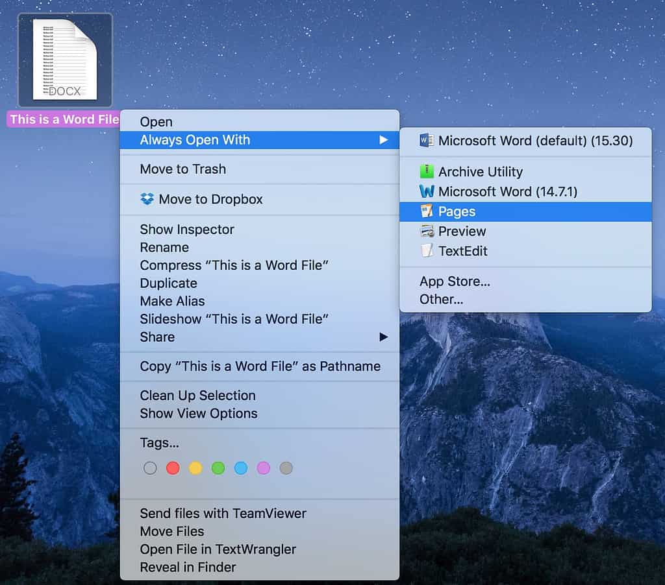Open the Always Open With submenu chevron
Screen dimensions: 665x585
pos(384,140)
